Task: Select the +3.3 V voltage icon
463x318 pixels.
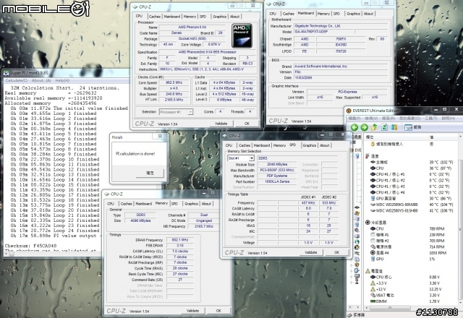Action: tap(373, 283)
